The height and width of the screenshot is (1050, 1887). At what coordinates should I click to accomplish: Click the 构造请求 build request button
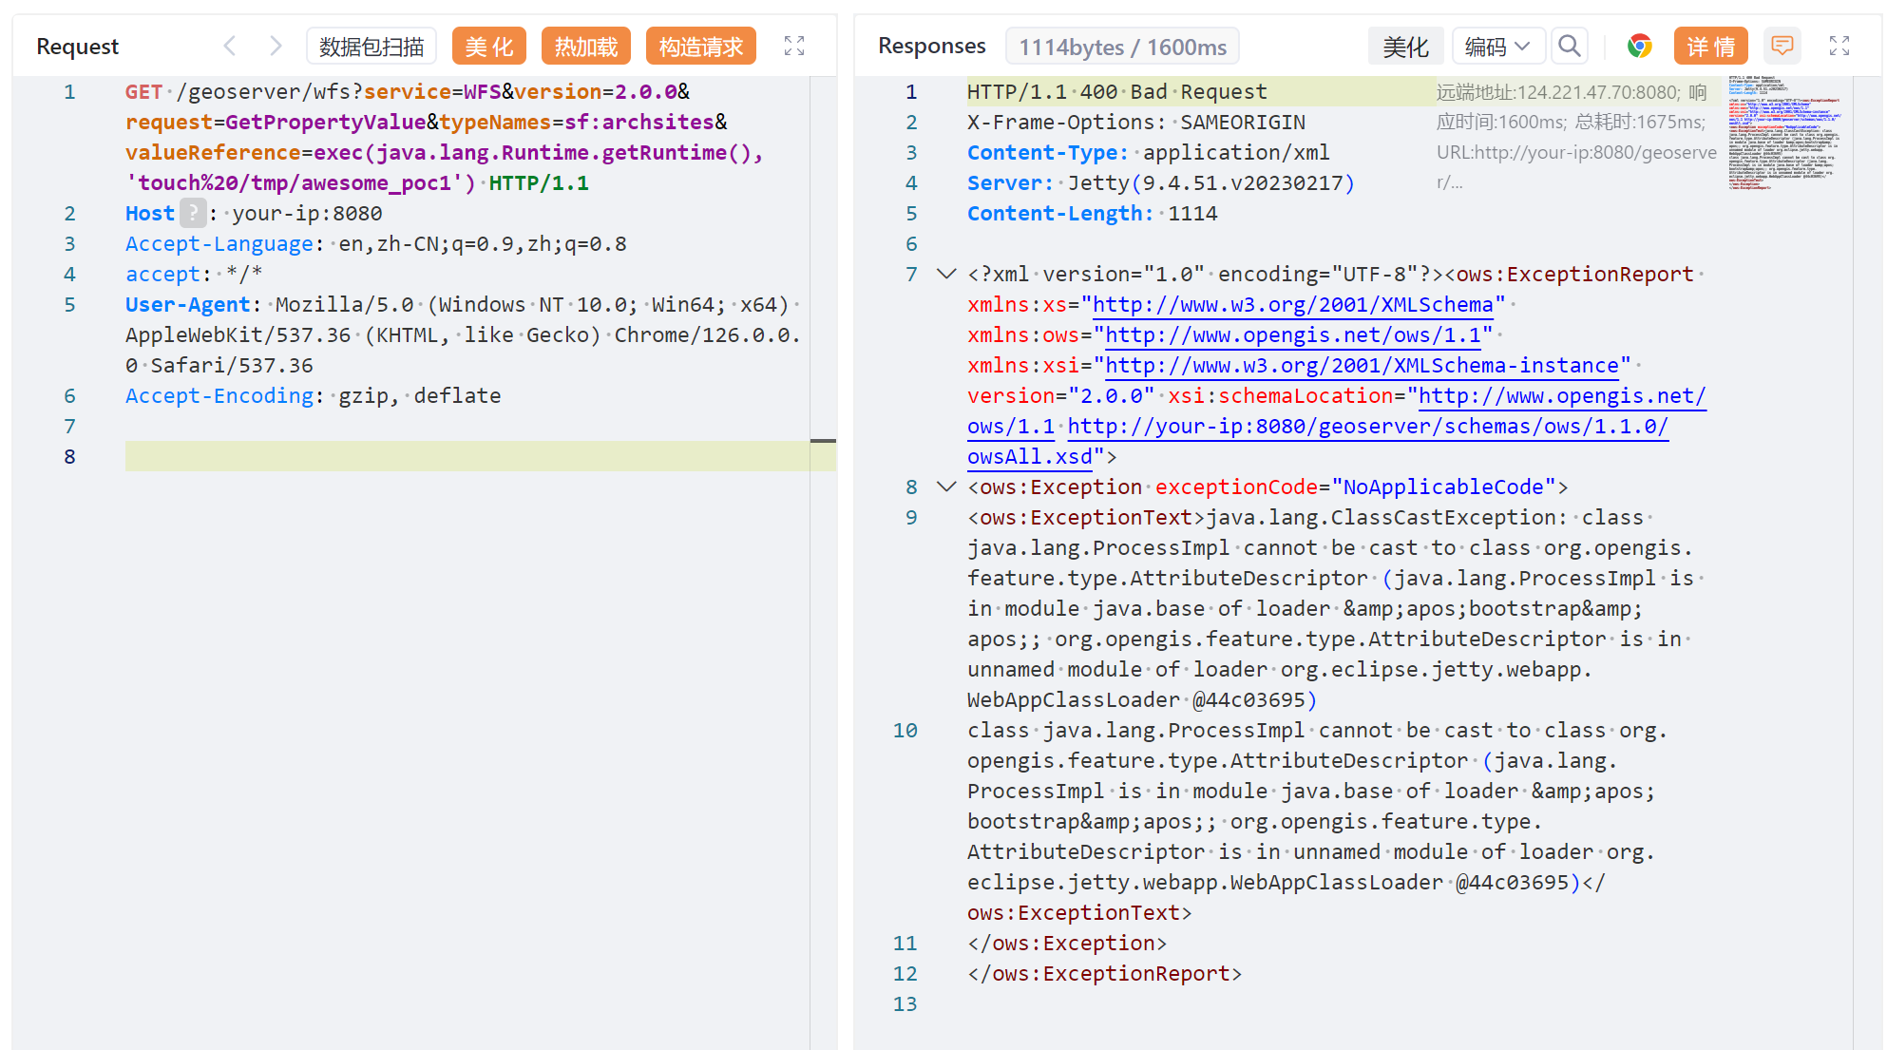[701, 46]
